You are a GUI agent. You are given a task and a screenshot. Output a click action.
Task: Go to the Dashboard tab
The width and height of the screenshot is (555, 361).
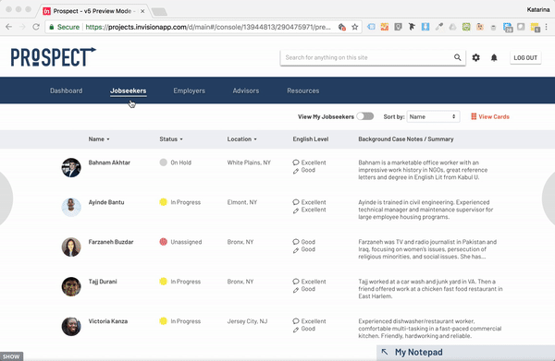(x=67, y=90)
